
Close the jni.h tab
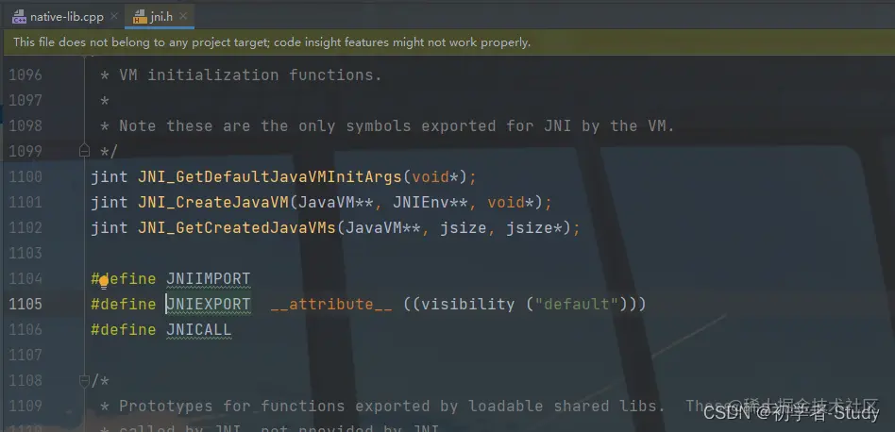click(182, 17)
